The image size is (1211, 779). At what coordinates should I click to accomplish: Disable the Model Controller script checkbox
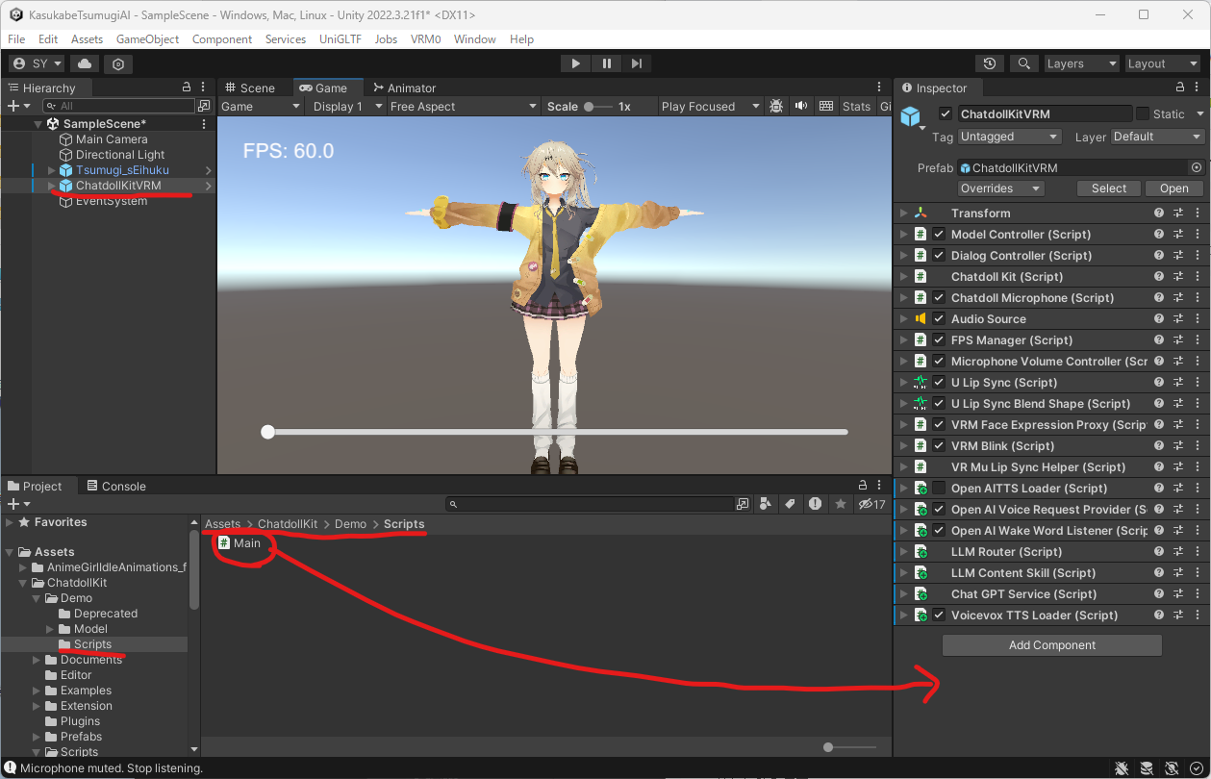click(939, 235)
